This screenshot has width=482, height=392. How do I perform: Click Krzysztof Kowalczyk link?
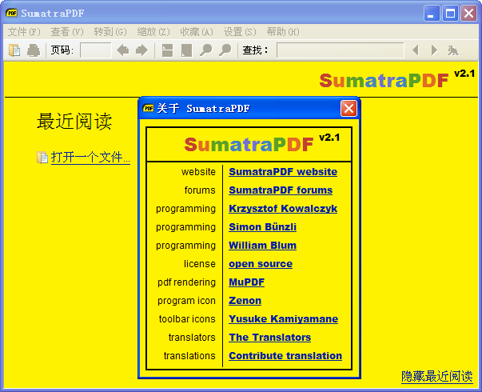(x=283, y=209)
